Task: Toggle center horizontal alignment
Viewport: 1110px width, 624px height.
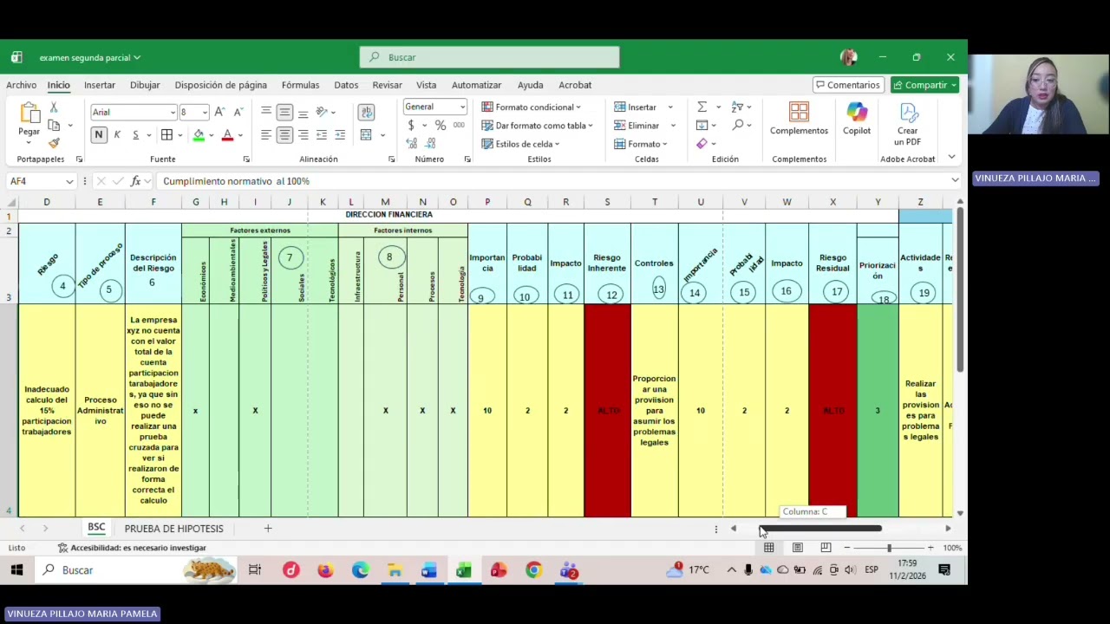Action: point(284,135)
